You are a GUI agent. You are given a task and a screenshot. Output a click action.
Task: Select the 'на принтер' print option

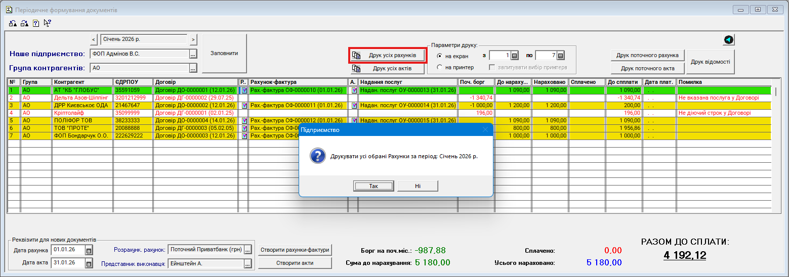click(x=439, y=67)
